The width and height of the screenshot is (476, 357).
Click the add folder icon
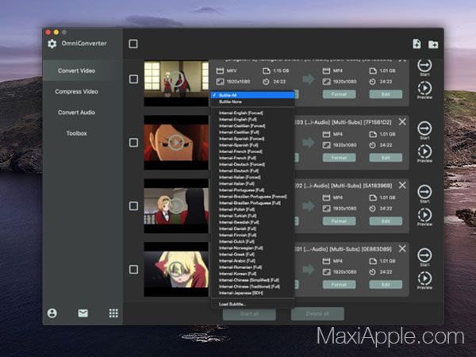click(433, 44)
